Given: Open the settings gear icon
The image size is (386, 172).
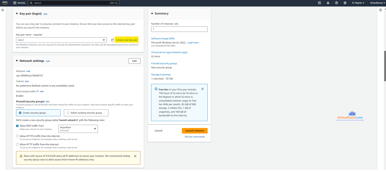Looking at the screenshot, I should pyautogui.click(x=345, y=3).
